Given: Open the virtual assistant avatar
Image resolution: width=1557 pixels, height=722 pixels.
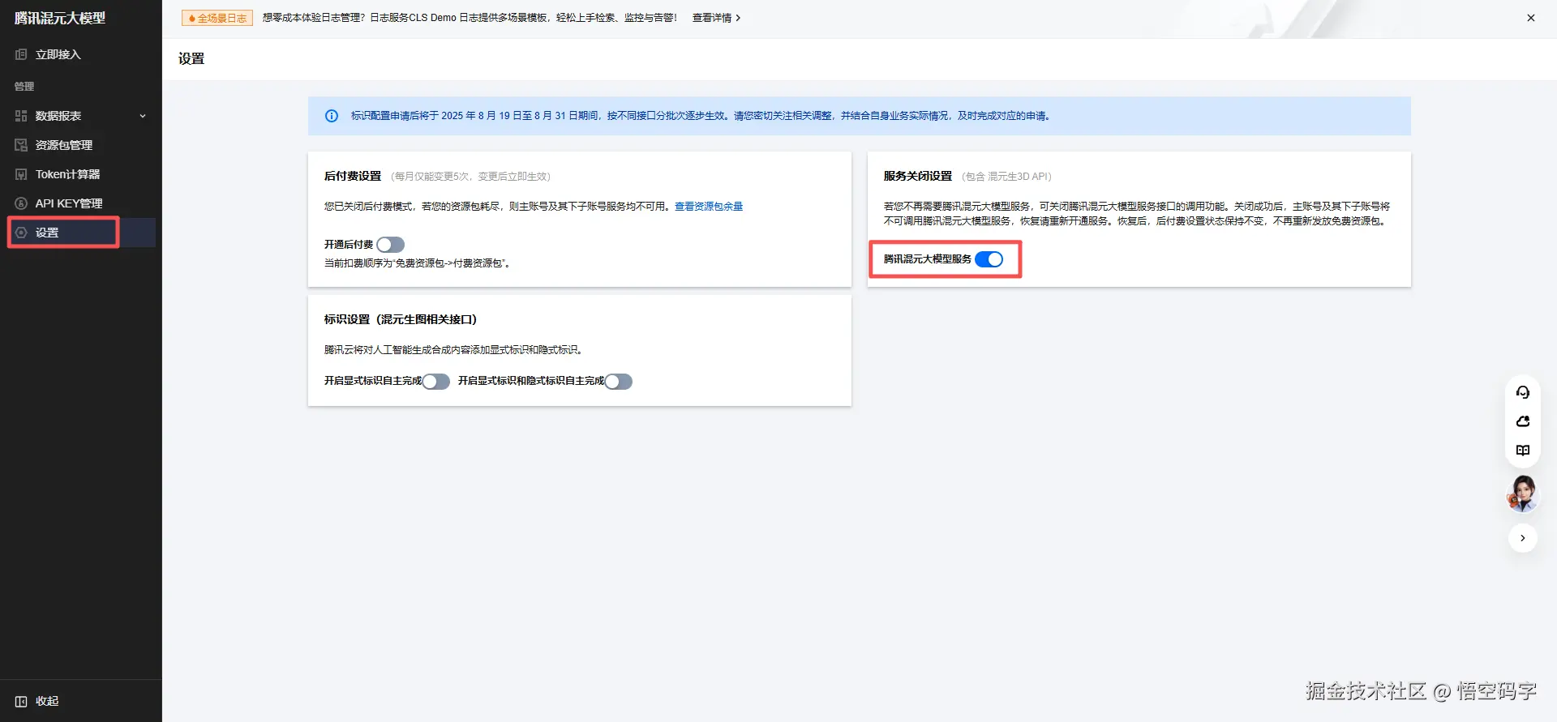Looking at the screenshot, I should click(1522, 493).
